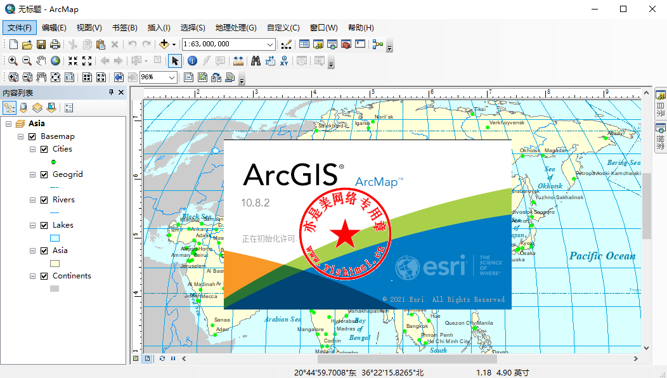This screenshot has width=667, height=378.
Task: Open Find binoculars tool
Action: click(x=256, y=61)
